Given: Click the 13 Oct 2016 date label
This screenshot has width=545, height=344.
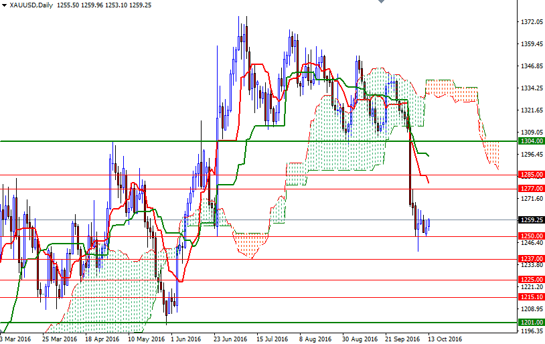Looking at the screenshot, I should [445, 339].
